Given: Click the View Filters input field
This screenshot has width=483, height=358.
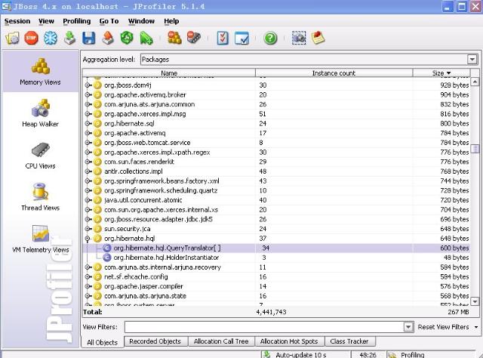Looking at the screenshot, I should pos(264,327).
